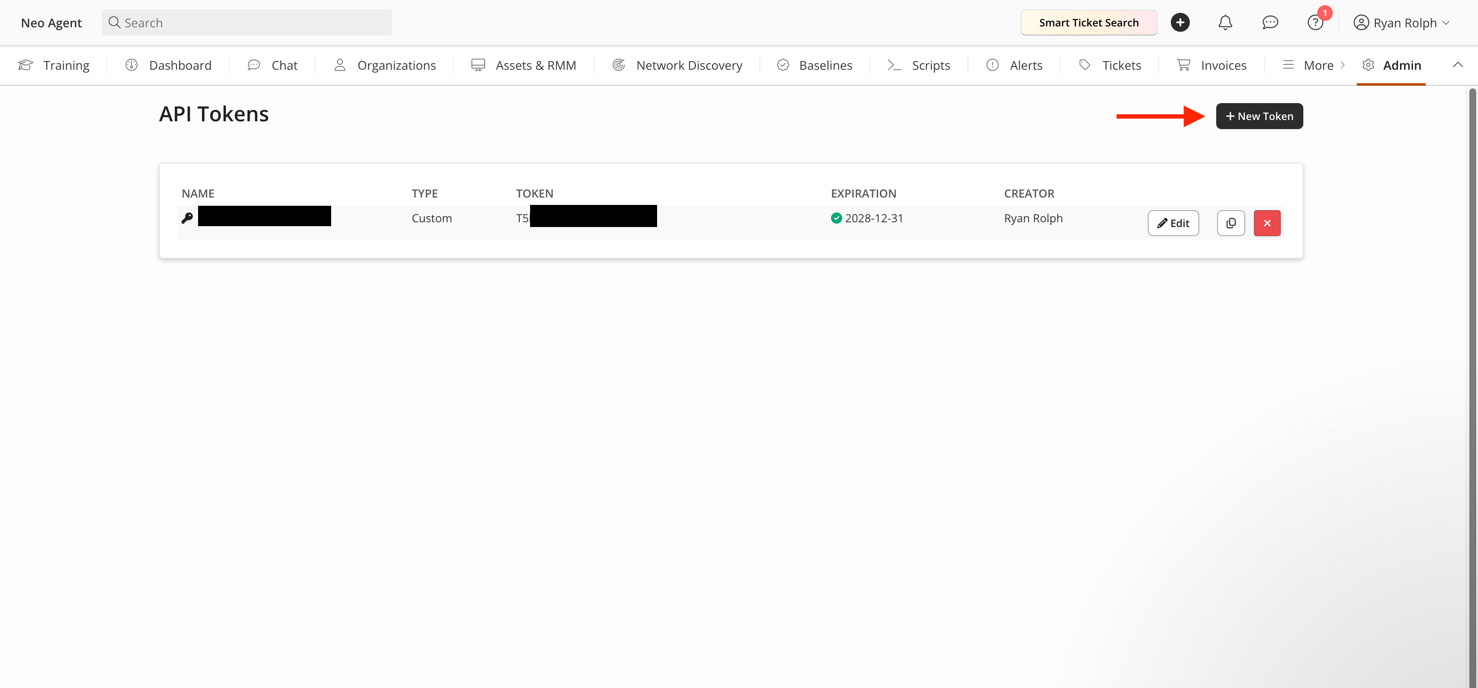This screenshot has width=1478, height=688.
Task: Delete the token with red X
Action: [1267, 223]
